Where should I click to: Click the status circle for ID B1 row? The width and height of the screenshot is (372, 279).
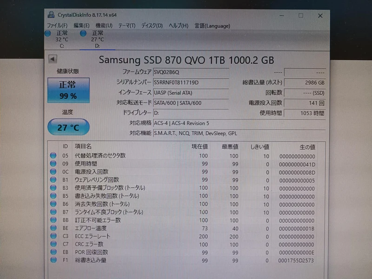(x=53, y=179)
